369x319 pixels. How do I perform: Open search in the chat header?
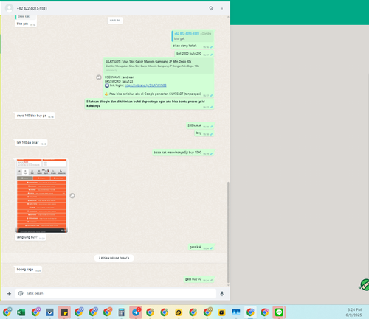click(x=211, y=8)
